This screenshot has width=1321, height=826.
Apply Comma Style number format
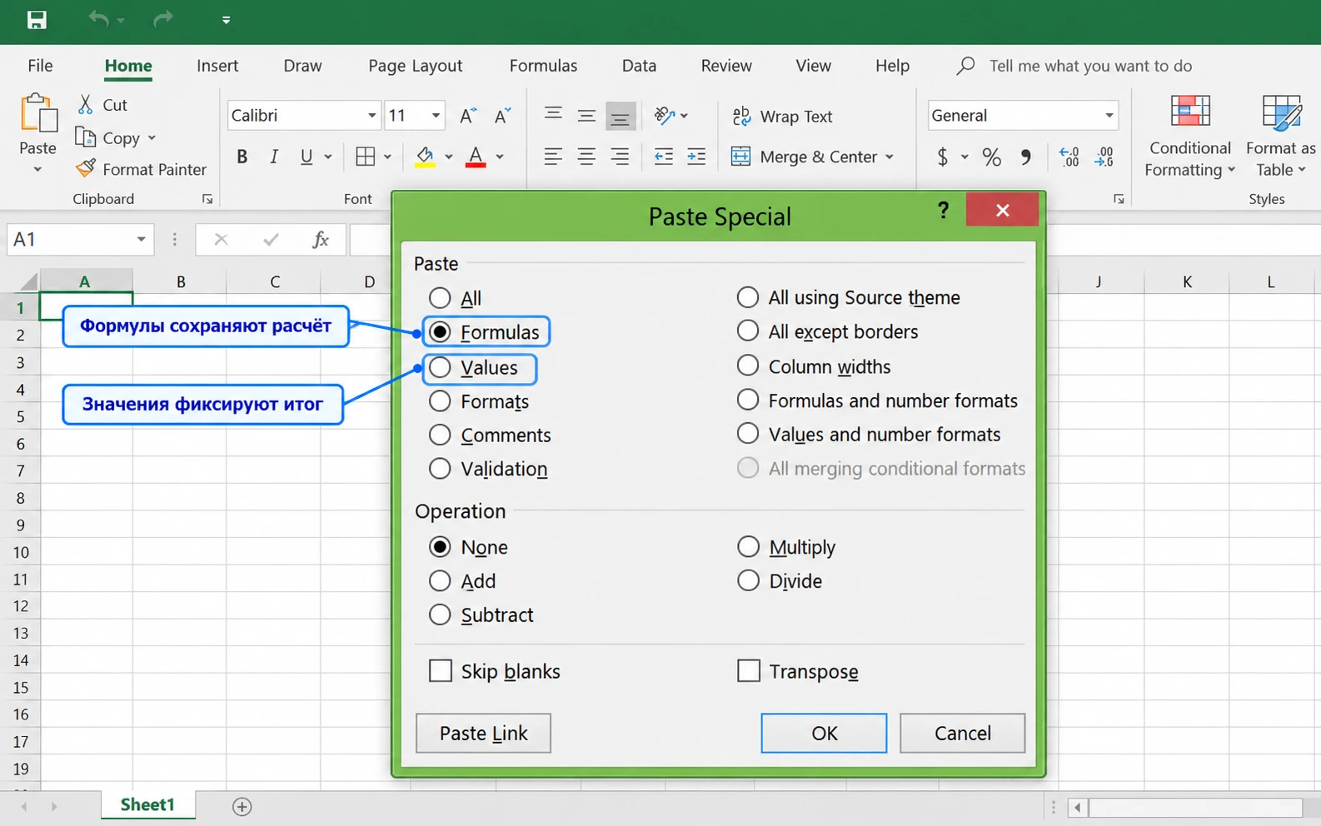point(1025,157)
